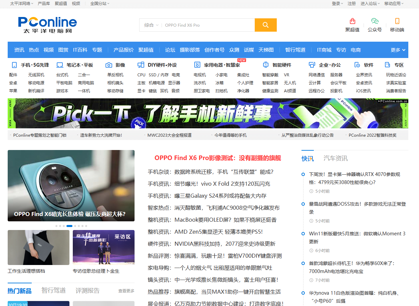419x306 pixels.
Task: Click 游戏本 under 笔记本 category
Action: (62, 91)
